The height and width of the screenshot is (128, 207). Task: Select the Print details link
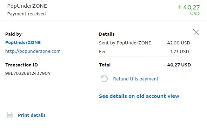tap(32, 115)
